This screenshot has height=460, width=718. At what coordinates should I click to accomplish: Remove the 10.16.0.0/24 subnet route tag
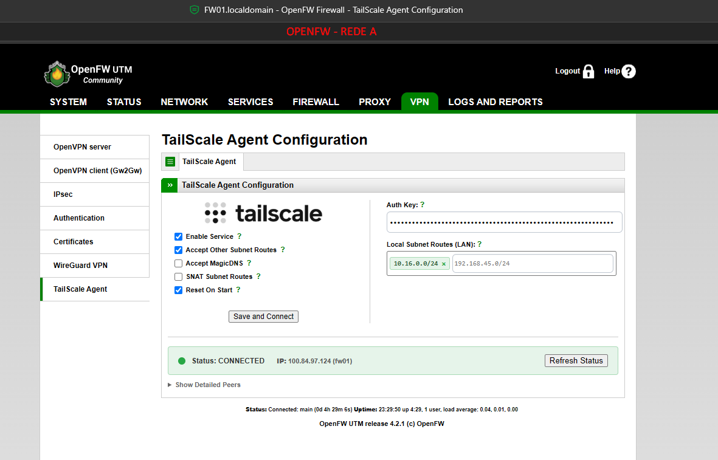click(x=444, y=264)
